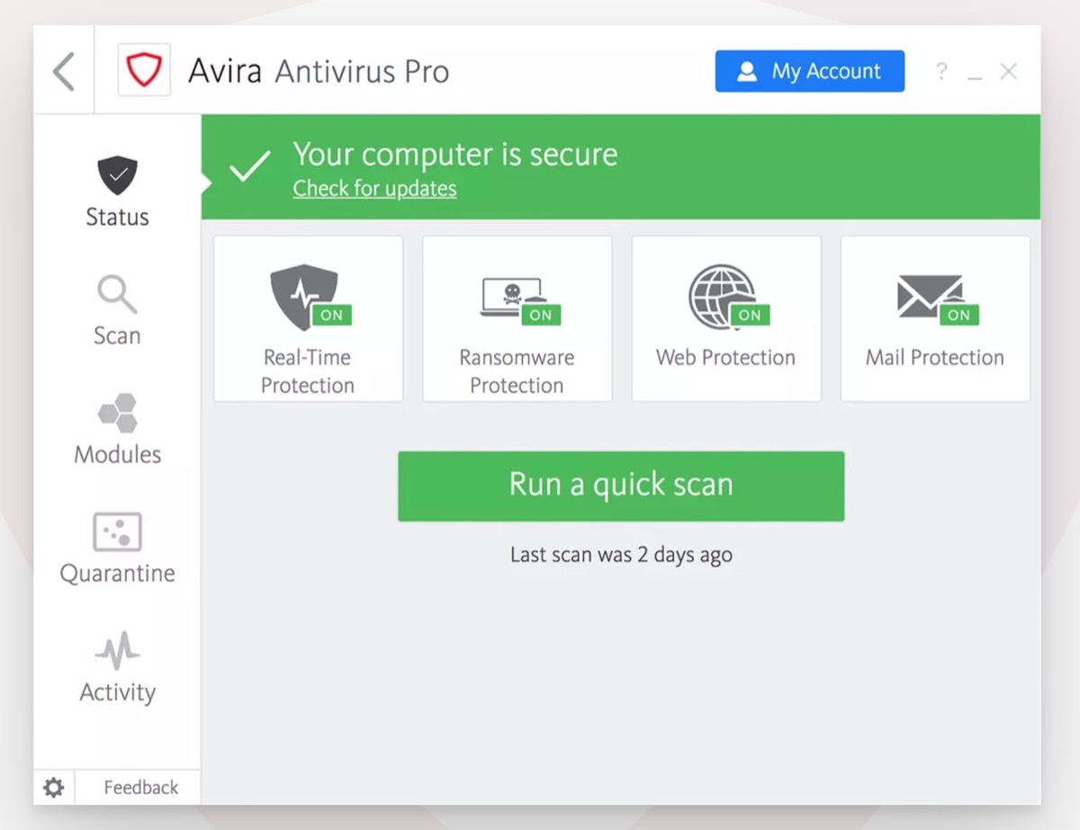Click Run a quick scan
Viewport: 1080px width, 830px height.
pyautogui.click(x=620, y=486)
